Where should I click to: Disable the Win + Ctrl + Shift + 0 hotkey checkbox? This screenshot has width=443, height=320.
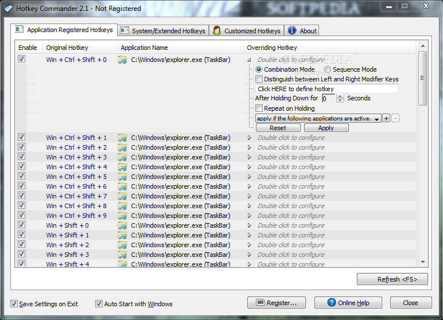click(21, 58)
